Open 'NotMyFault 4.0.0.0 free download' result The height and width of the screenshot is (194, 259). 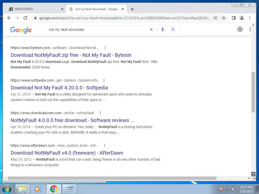pyautogui.click(x=72, y=120)
